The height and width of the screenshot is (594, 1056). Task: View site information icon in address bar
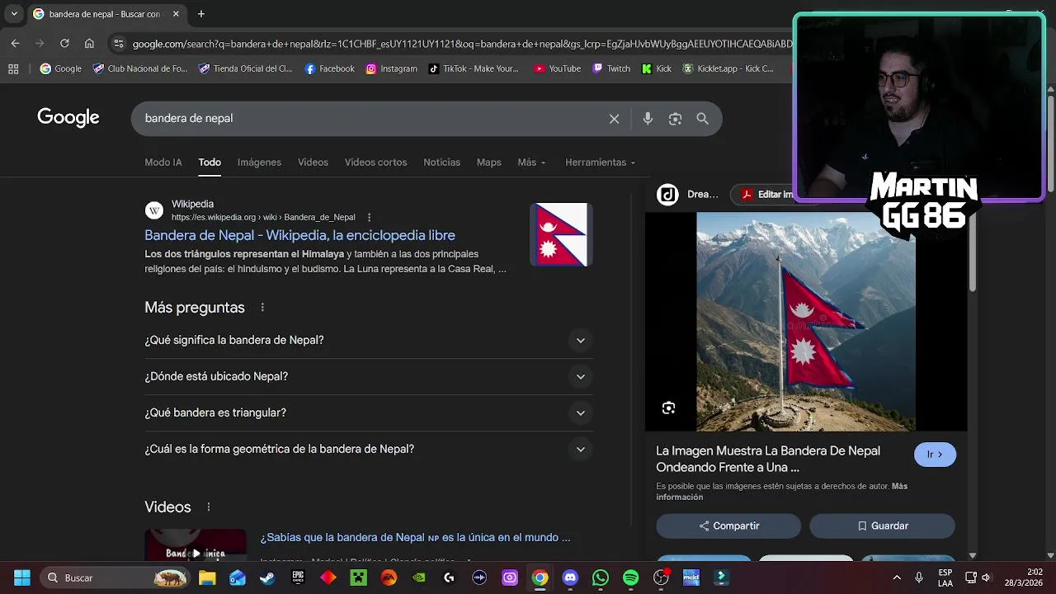tap(119, 43)
